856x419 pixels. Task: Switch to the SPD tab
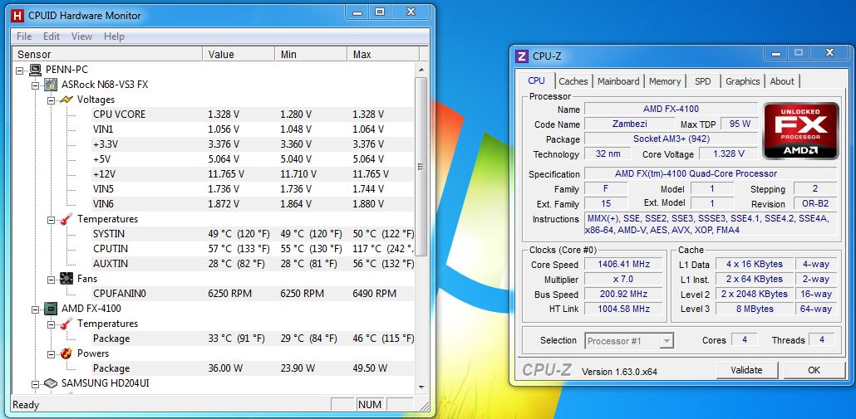tap(702, 81)
